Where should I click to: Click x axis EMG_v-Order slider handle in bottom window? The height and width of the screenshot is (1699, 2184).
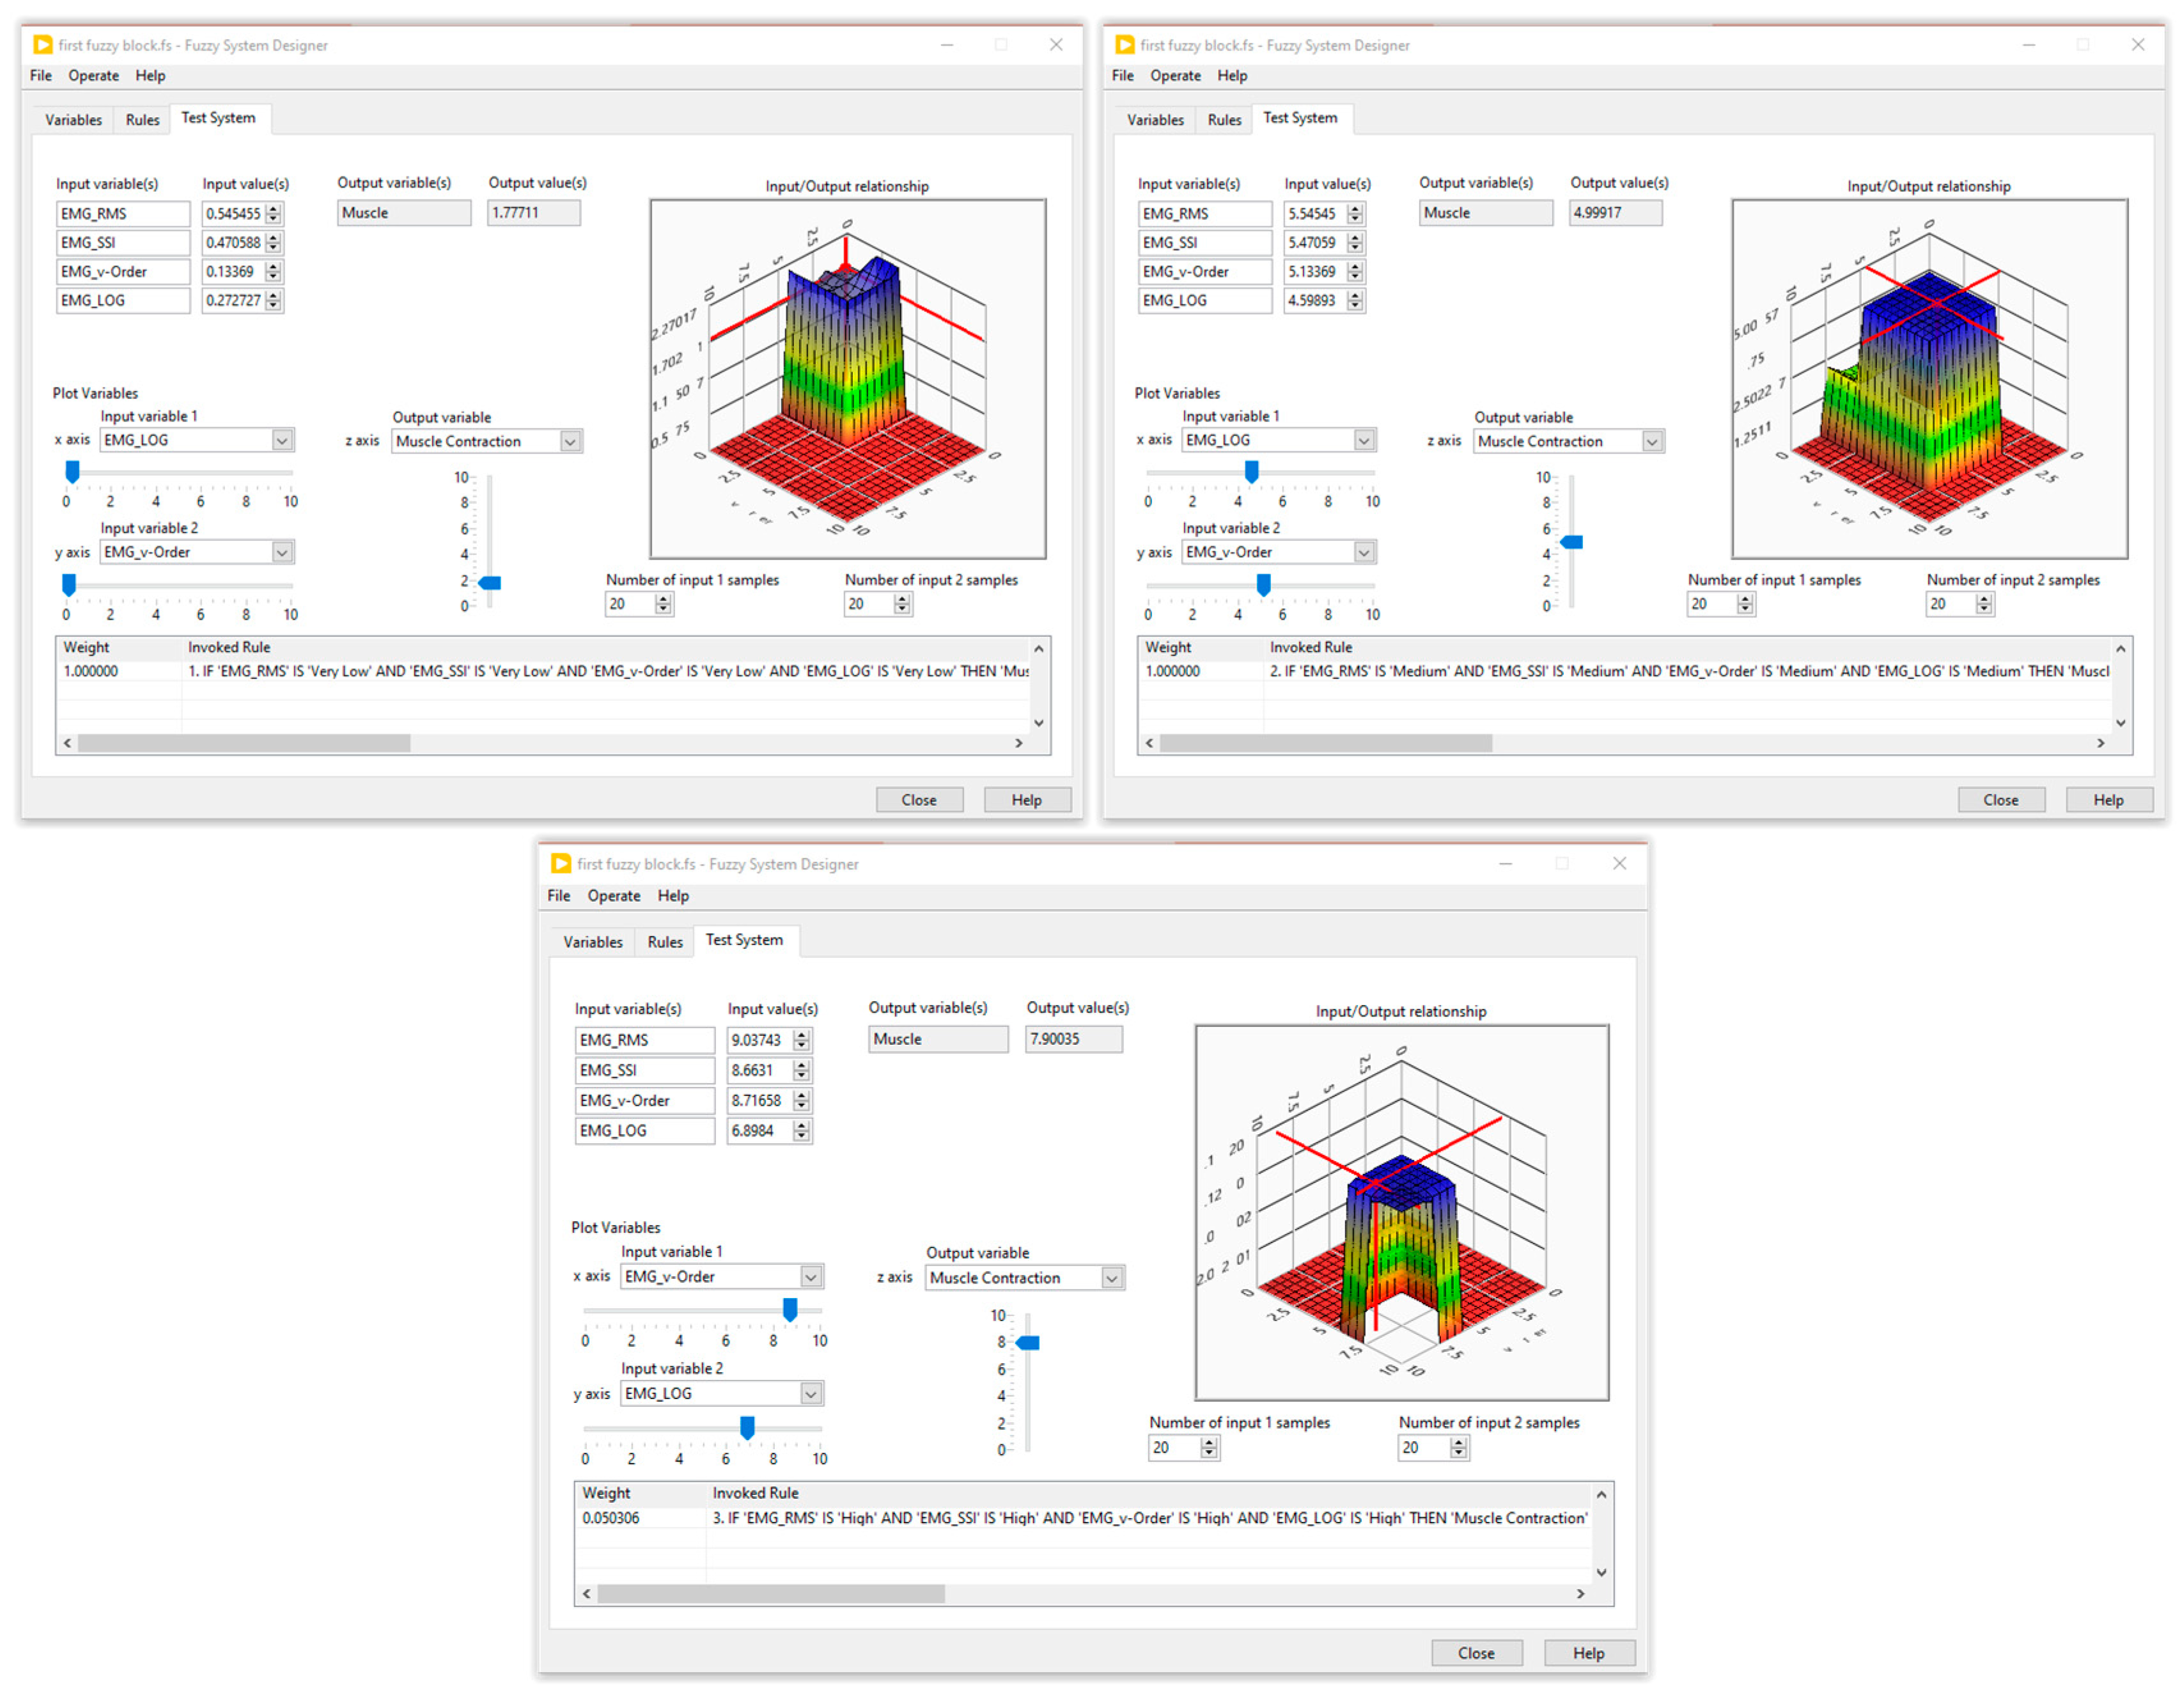pos(790,1309)
